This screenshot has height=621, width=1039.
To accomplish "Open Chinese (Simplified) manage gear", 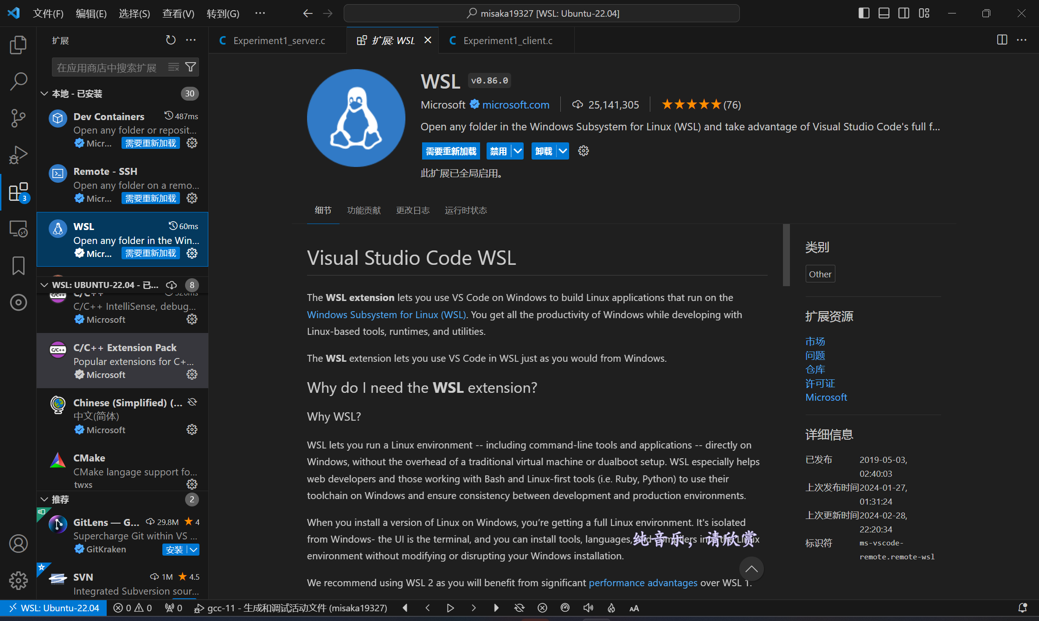I will pyautogui.click(x=192, y=429).
